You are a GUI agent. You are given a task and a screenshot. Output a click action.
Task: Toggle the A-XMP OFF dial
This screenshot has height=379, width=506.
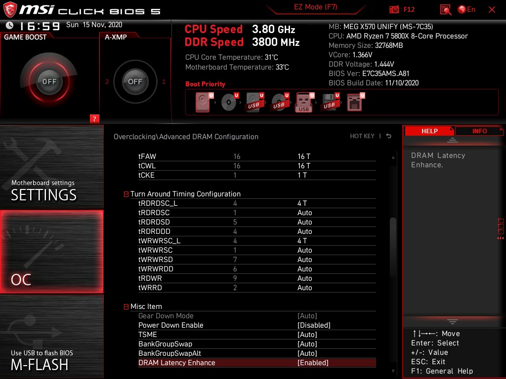[135, 81]
